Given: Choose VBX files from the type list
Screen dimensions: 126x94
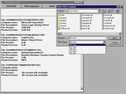Looking at the screenshot, I should [87, 49].
